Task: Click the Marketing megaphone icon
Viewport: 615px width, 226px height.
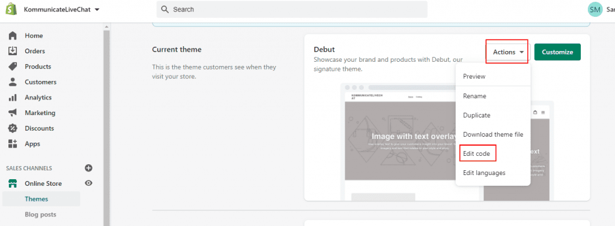Action: pos(13,113)
